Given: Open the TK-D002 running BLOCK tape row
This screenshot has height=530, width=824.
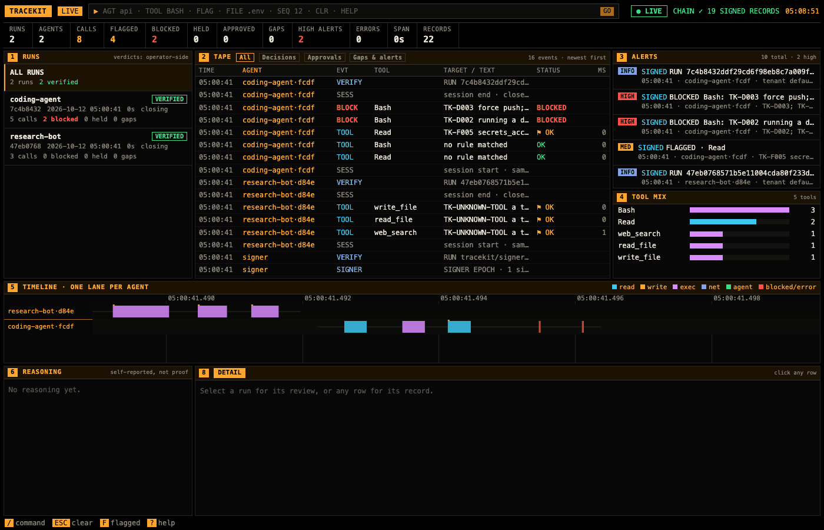Looking at the screenshot, I should [x=403, y=120].
